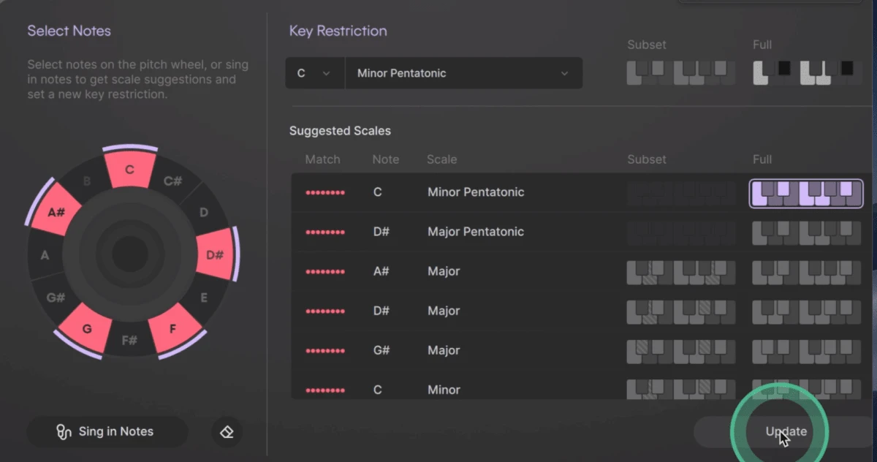This screenshot has height=462, width=877.
Task: Select the D# Major Subset keyboard
Action: 681,312
